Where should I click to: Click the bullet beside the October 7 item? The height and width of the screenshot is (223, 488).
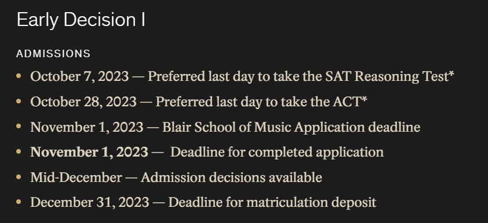tap(19, 76)
